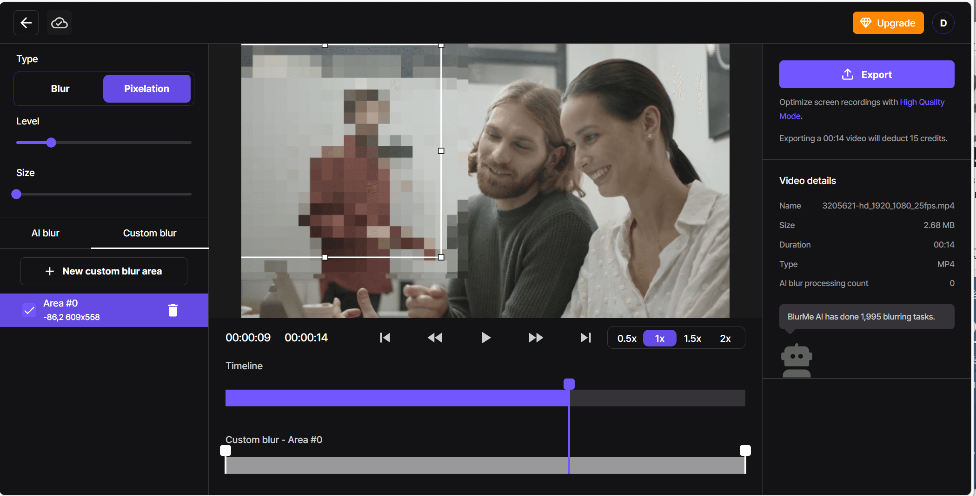The image size is (976, 496).
Task: Click the cloud sync status icon
Action: pos(60,23)
